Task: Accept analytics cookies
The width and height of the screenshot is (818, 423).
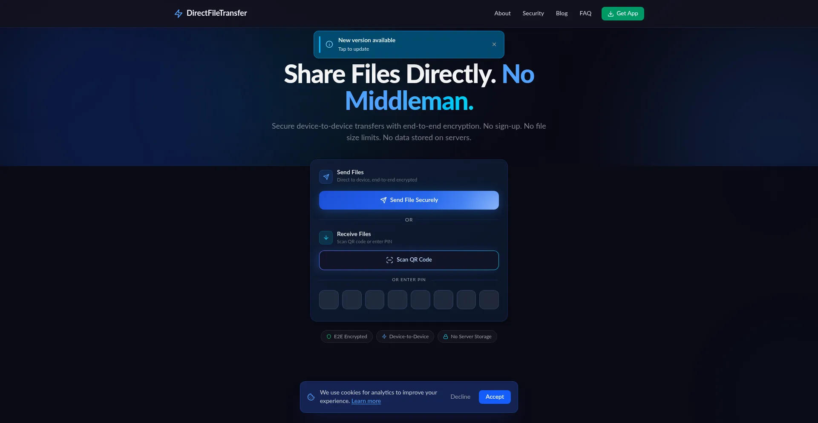Action: (x=495, y=397)
